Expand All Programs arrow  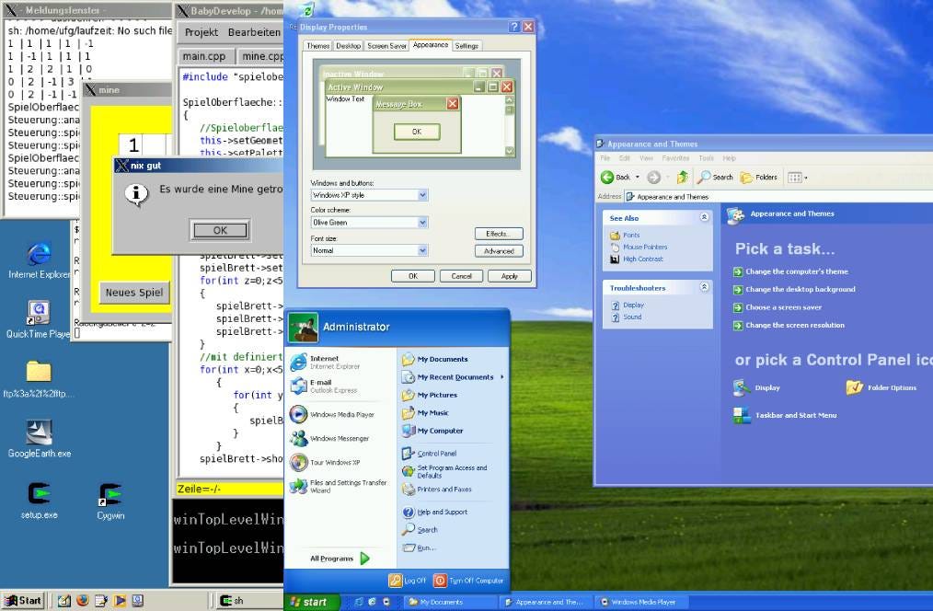[364, 558]
